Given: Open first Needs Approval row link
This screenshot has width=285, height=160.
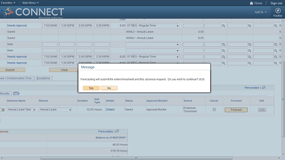Looking at the screenshot, I should pyautogui.click(x=17, y=26).
